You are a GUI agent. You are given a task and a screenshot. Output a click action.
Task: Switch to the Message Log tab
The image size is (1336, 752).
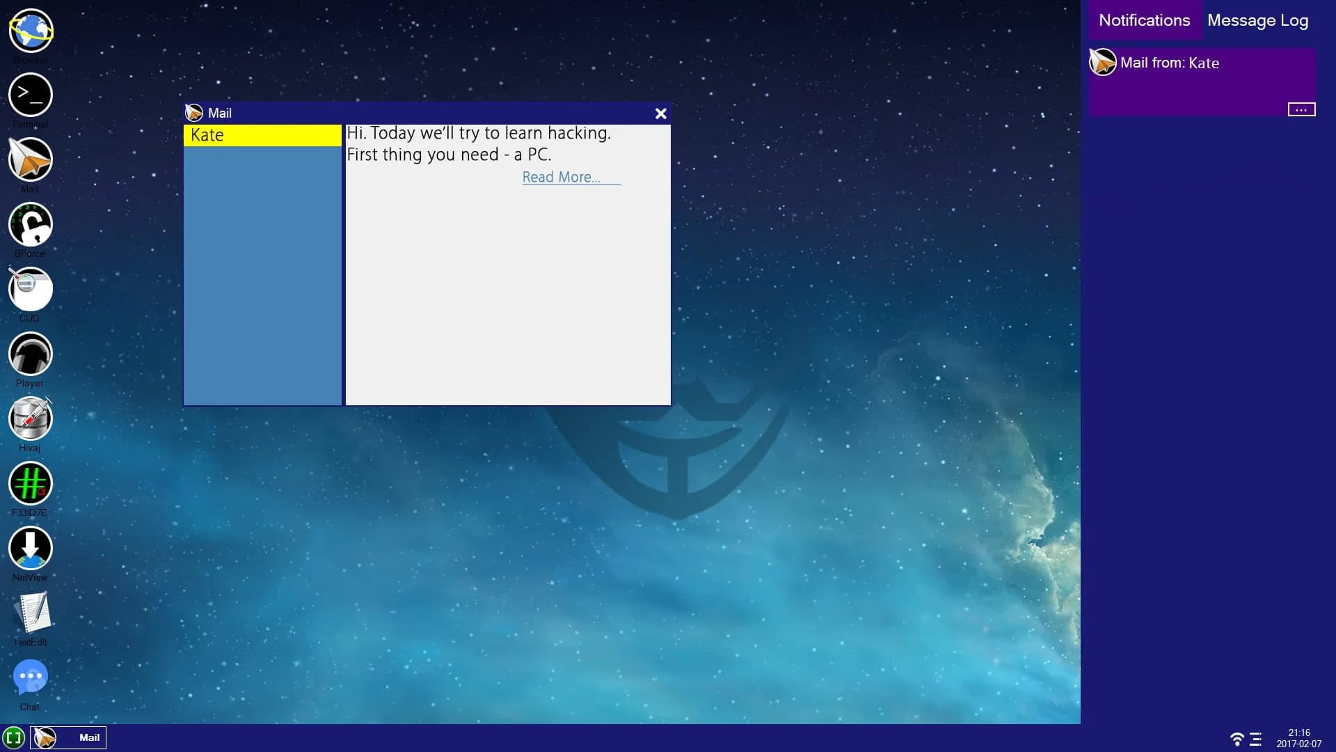point(1257,20)
